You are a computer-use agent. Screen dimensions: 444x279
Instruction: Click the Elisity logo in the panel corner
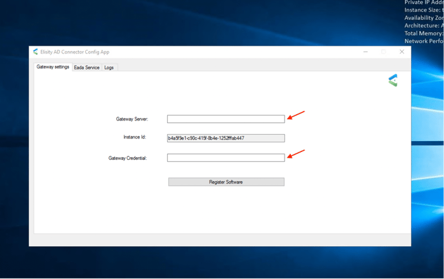[393, 81]
